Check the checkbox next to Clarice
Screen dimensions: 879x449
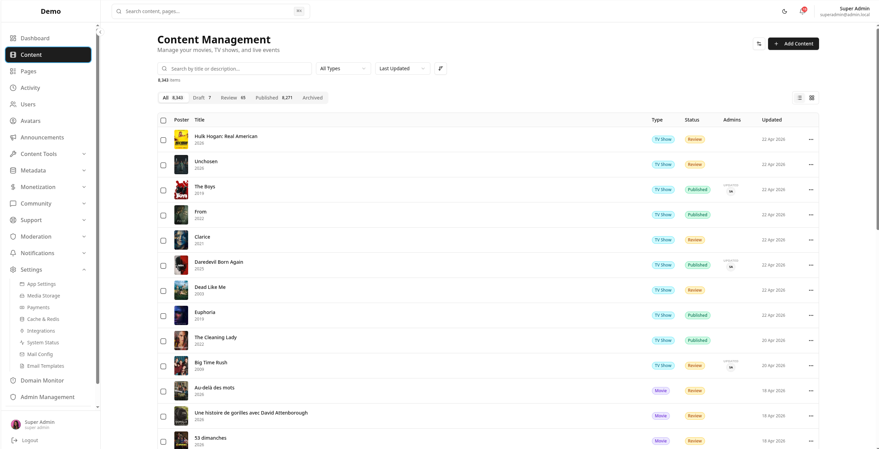164,241
